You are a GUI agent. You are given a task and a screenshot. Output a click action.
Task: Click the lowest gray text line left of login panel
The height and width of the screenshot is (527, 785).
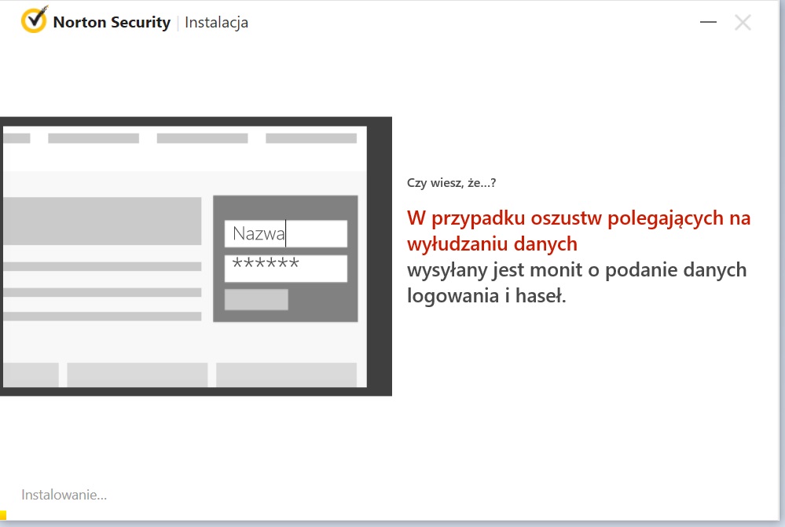(x=101, y=317)
